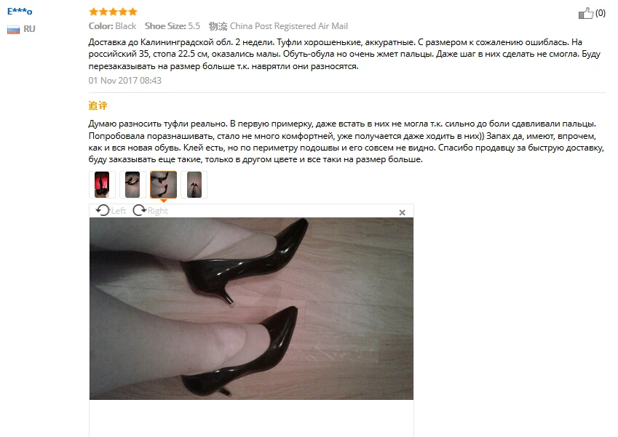Open the second review photo thumbnail
The image size is (618, 437).
pyautogui.click(x=132, y=185)
